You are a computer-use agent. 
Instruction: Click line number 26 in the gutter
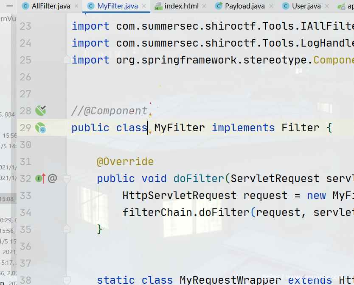25,77
